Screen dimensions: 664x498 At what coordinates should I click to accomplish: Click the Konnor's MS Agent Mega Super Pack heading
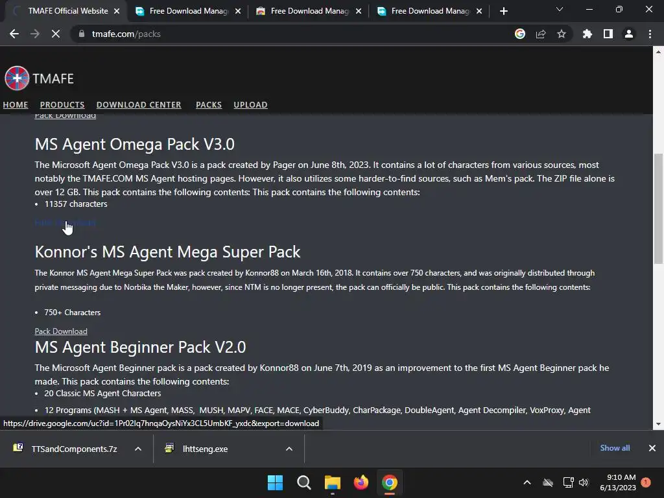[167, 252]
